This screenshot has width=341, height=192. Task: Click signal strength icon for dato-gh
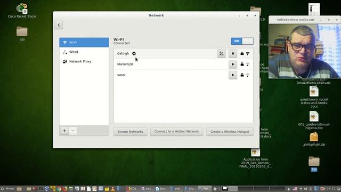(247, 53)
